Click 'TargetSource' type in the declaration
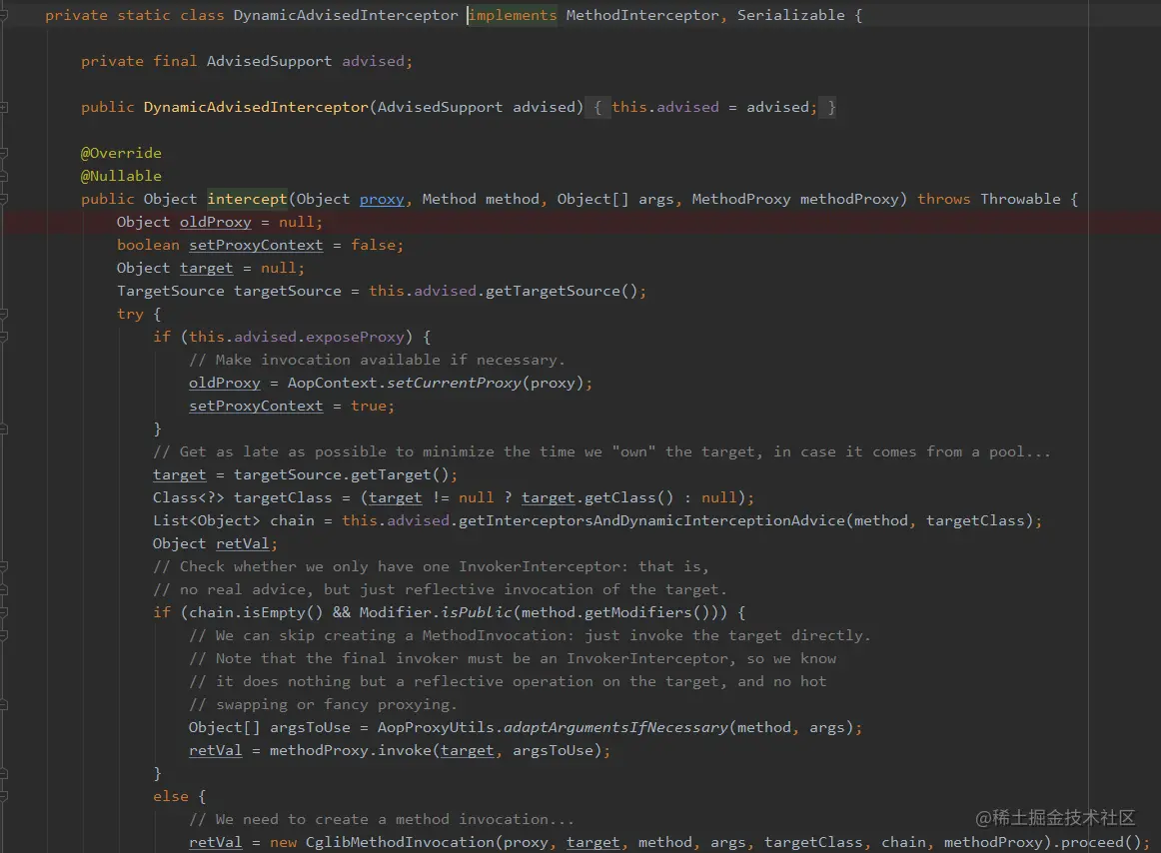1161x853 pixels. pos(170,291)
